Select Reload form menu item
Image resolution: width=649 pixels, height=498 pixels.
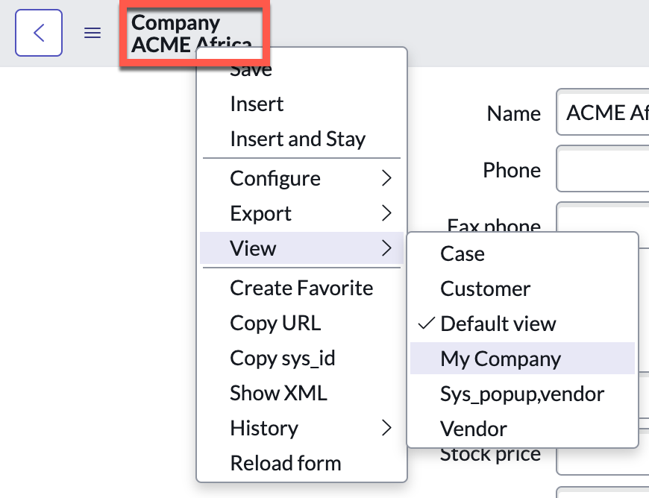pos(301,463)
